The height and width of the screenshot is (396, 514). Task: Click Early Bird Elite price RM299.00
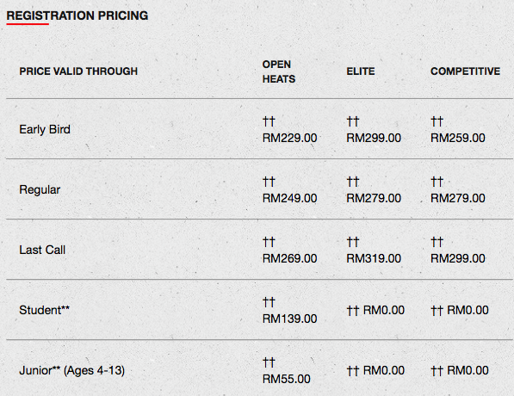click(x=374, y=138)
